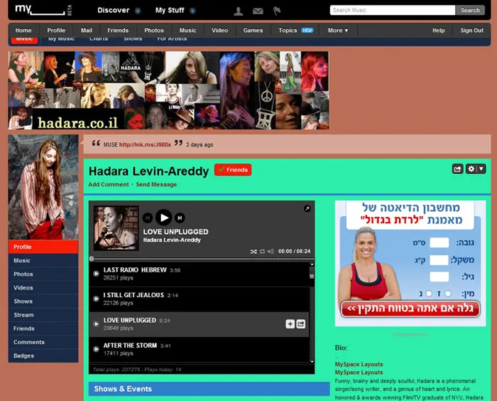497x401 pixels.
Task: Click the red Friends button
Action: (233, 170)
